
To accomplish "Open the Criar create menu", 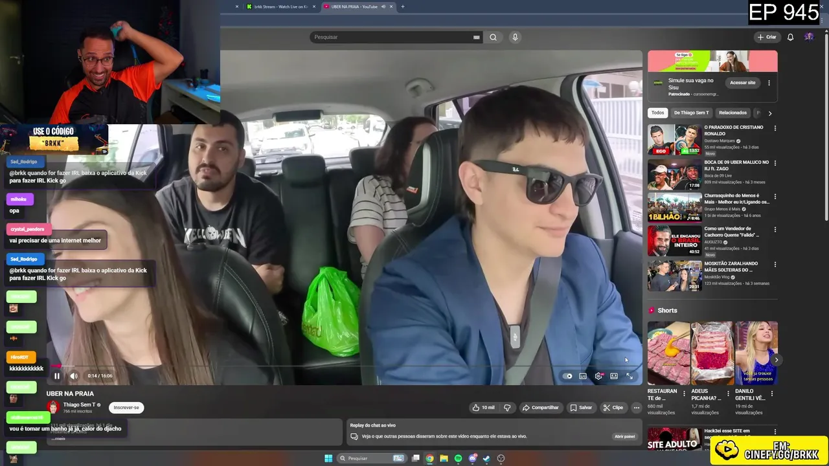I will click(x=767, y=37).
